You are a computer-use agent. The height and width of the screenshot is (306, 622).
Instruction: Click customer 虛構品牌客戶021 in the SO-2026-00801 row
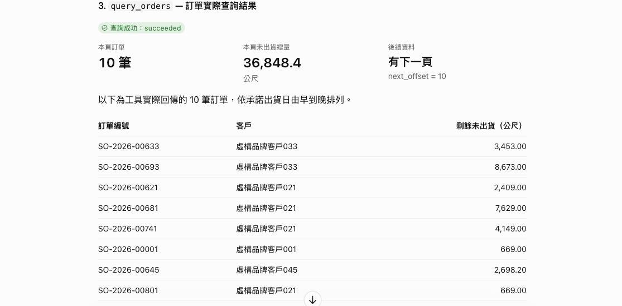coord(266,290)
